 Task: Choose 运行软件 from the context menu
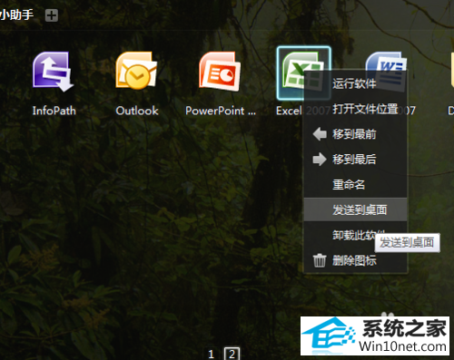coord(355,83)
